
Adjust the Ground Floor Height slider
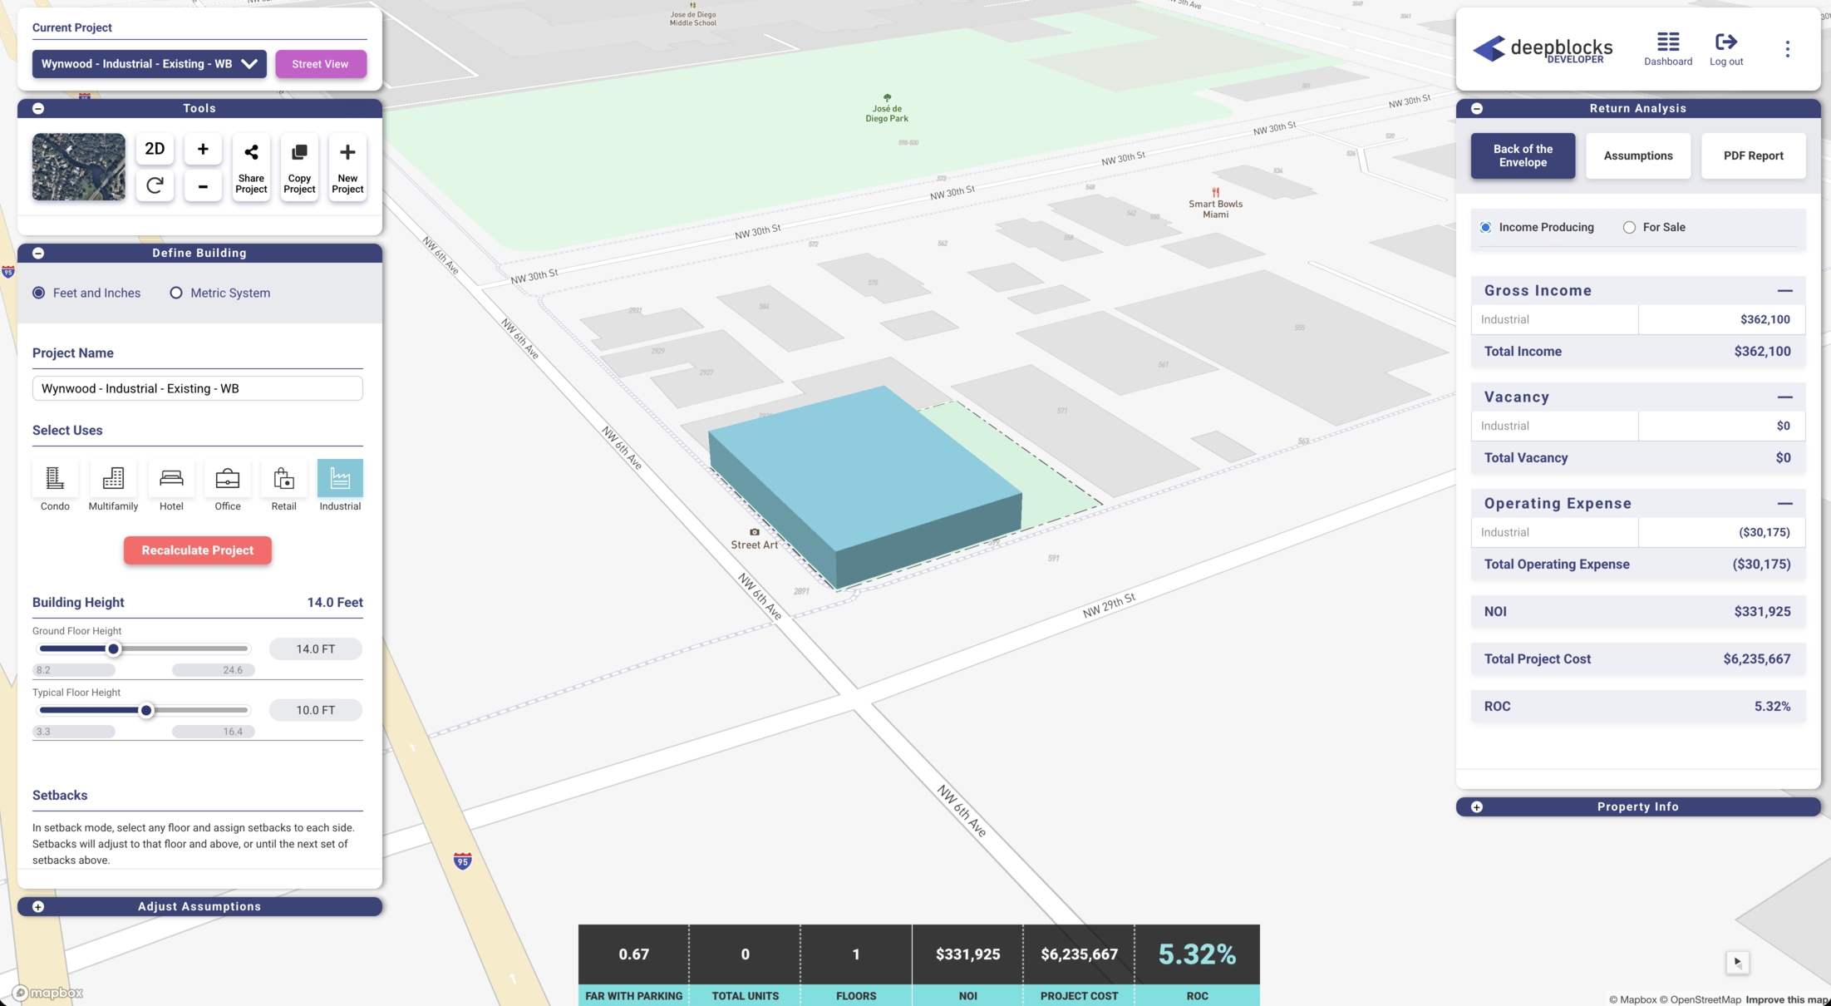click(x=114, y=648)
